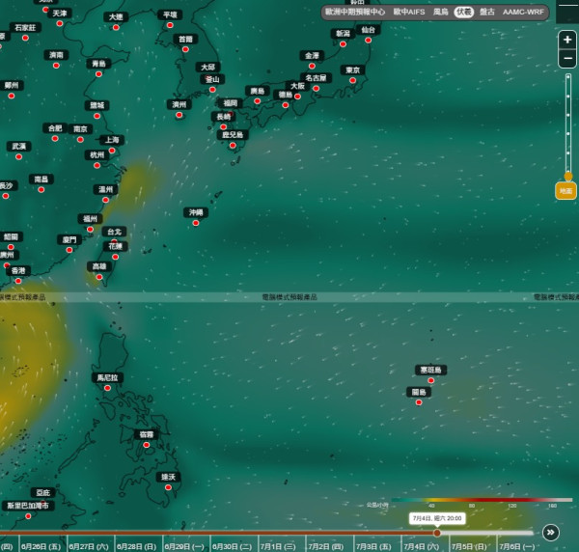
Task: Click the red dot for 仙台
Action: pos(369,41)
